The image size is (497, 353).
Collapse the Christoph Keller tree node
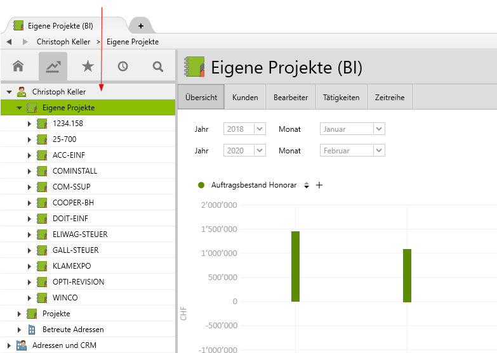pos(10,92)
